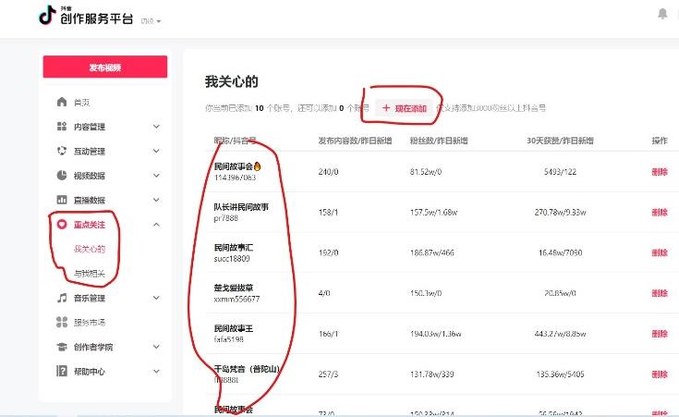The width and height of the screenshot is (679, 417).
Task: Click the 内容管理 grid icon
Action: click(62, 127)
